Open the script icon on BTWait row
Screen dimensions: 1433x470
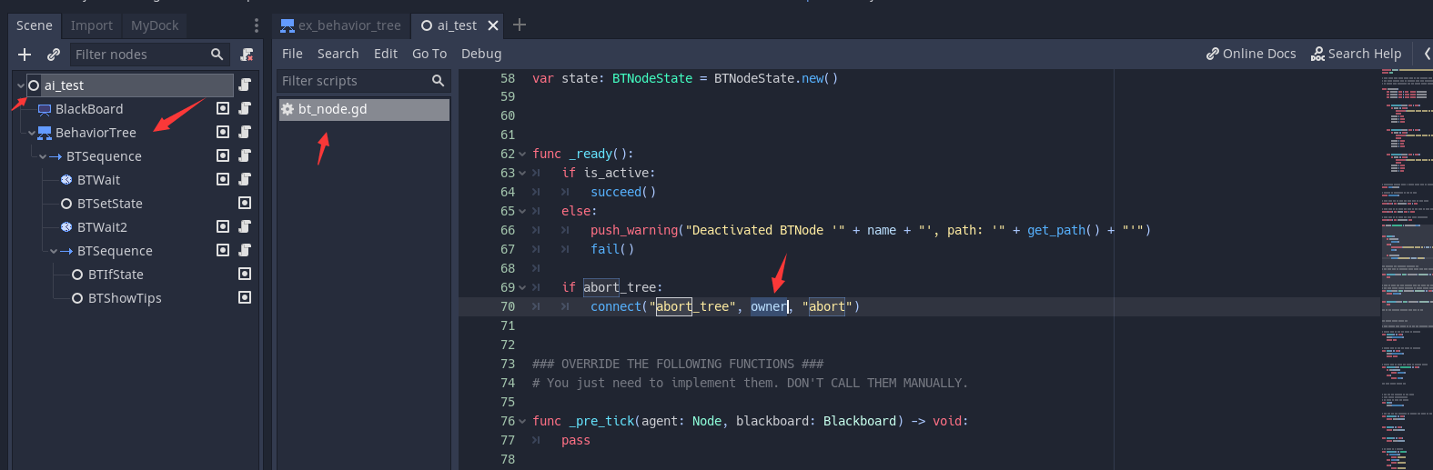245,179
